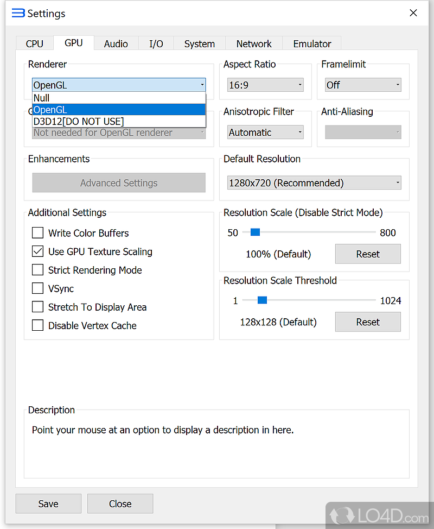
Task: Open the Aspect Ratio 16:9 dropdown
Action: point(265,85)
